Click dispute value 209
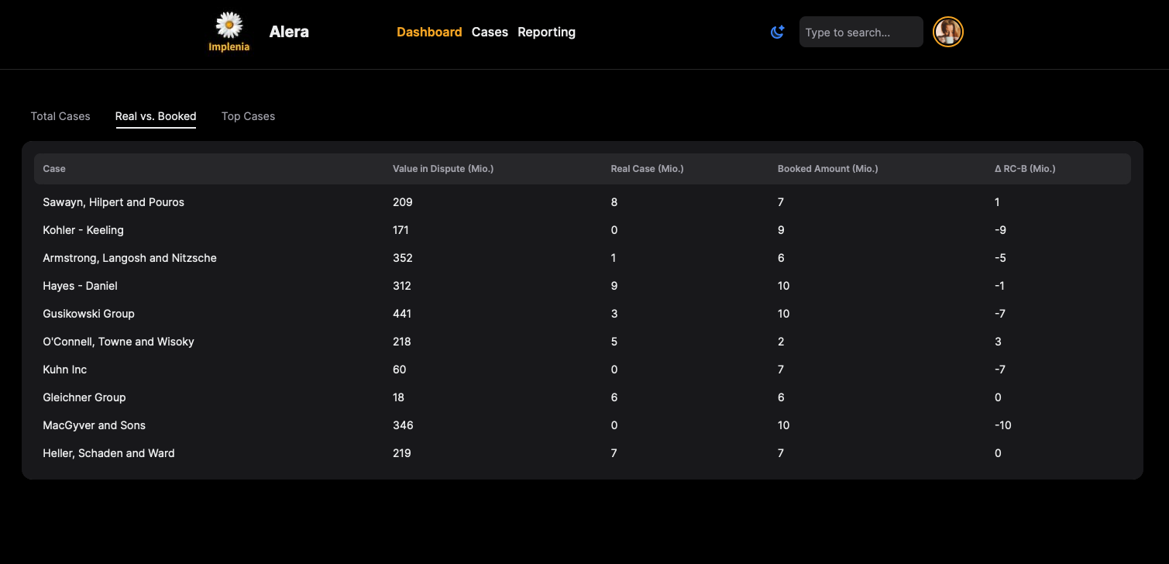This screenshot has height=564, width=1169. 403,202
